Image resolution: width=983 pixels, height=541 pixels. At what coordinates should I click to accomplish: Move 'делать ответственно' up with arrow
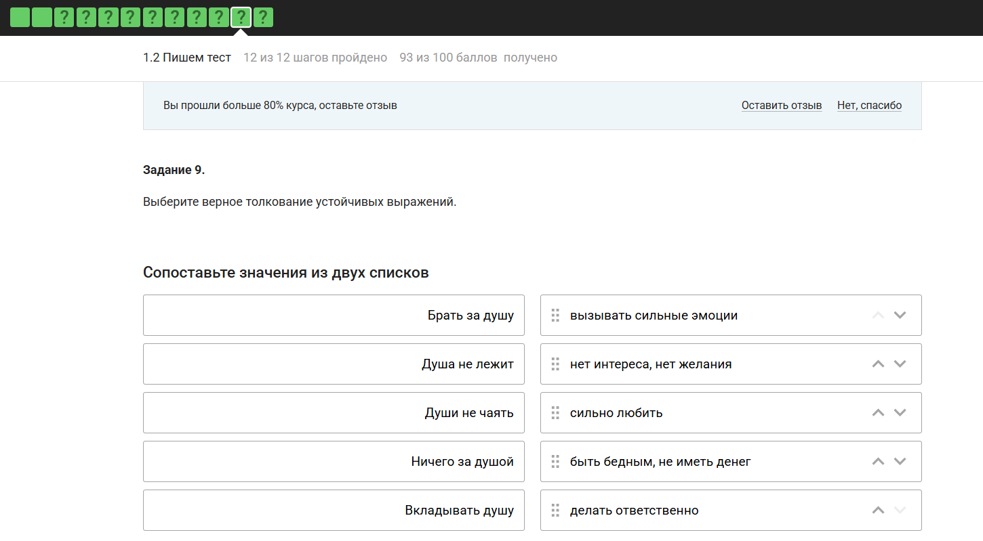pyautogui.click(x=878, y=511)
